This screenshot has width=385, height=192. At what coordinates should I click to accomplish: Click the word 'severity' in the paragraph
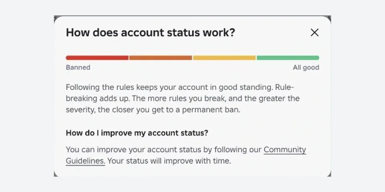tap(80, 110)
